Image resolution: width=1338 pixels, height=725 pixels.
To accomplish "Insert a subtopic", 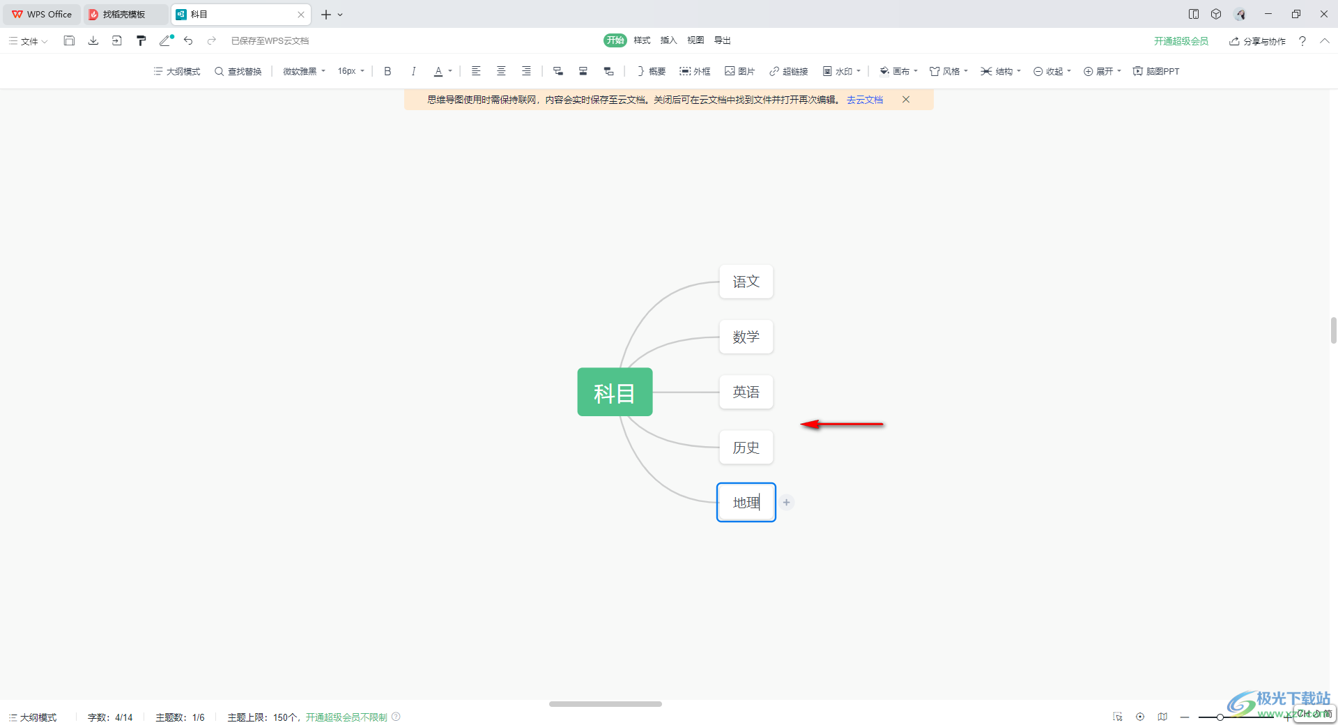I will coord(558,71).
